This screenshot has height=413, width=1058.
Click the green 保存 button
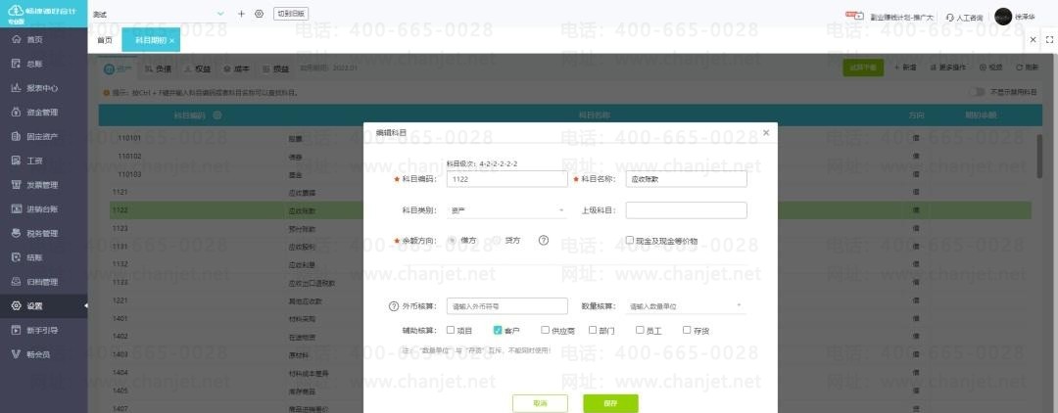(x=610, y=403)
